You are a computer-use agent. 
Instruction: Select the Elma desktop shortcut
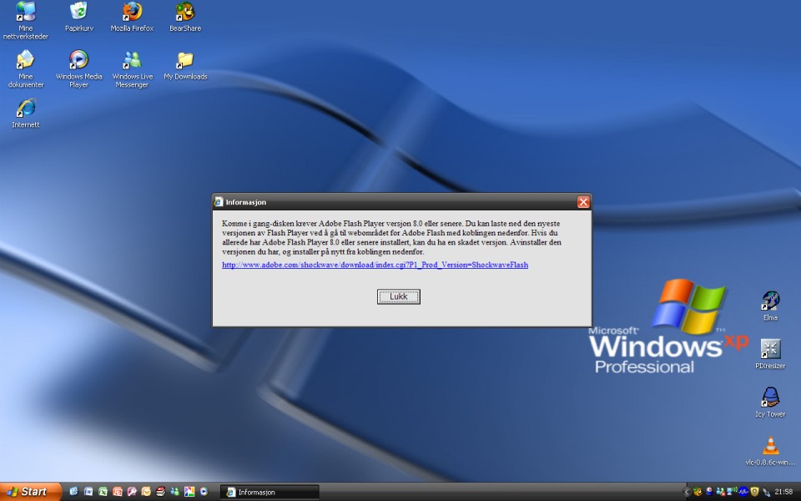(770, 306)
